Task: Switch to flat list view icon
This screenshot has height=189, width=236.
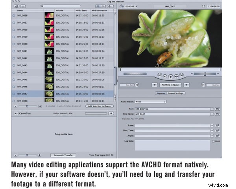Action: (x=98, y=6)
